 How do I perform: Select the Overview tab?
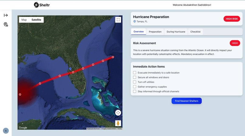tap(139, 32)
